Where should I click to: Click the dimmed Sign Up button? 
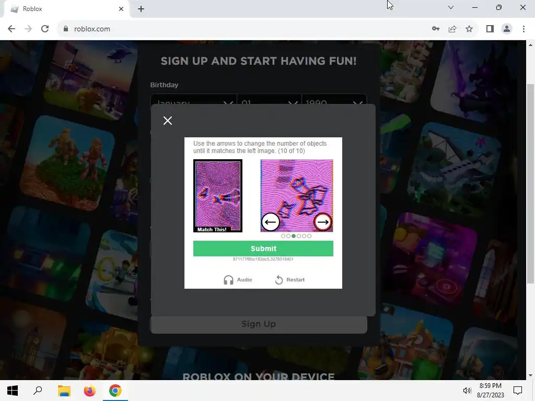259,324
